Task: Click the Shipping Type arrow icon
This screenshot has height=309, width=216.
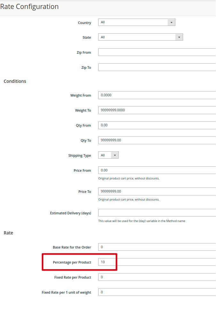Action: pyautogui.click(x=115, y=155)
